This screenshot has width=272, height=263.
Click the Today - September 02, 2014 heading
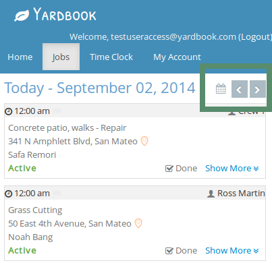point(100,88)
